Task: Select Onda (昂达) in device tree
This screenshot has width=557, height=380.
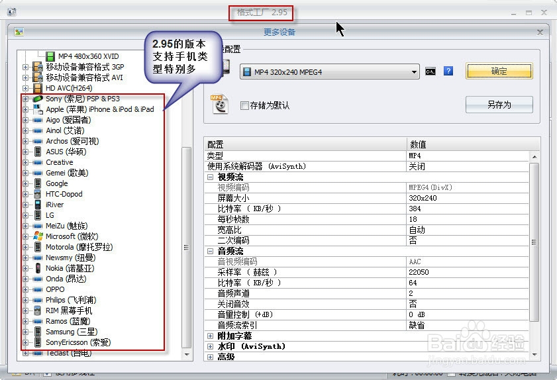Action: click(66, 279)
